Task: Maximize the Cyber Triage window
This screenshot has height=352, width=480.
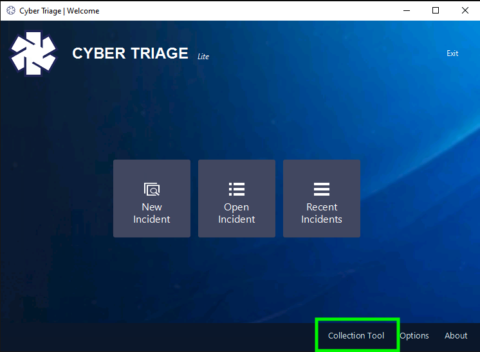Action: pyautogui.click(x=436, y=10)
